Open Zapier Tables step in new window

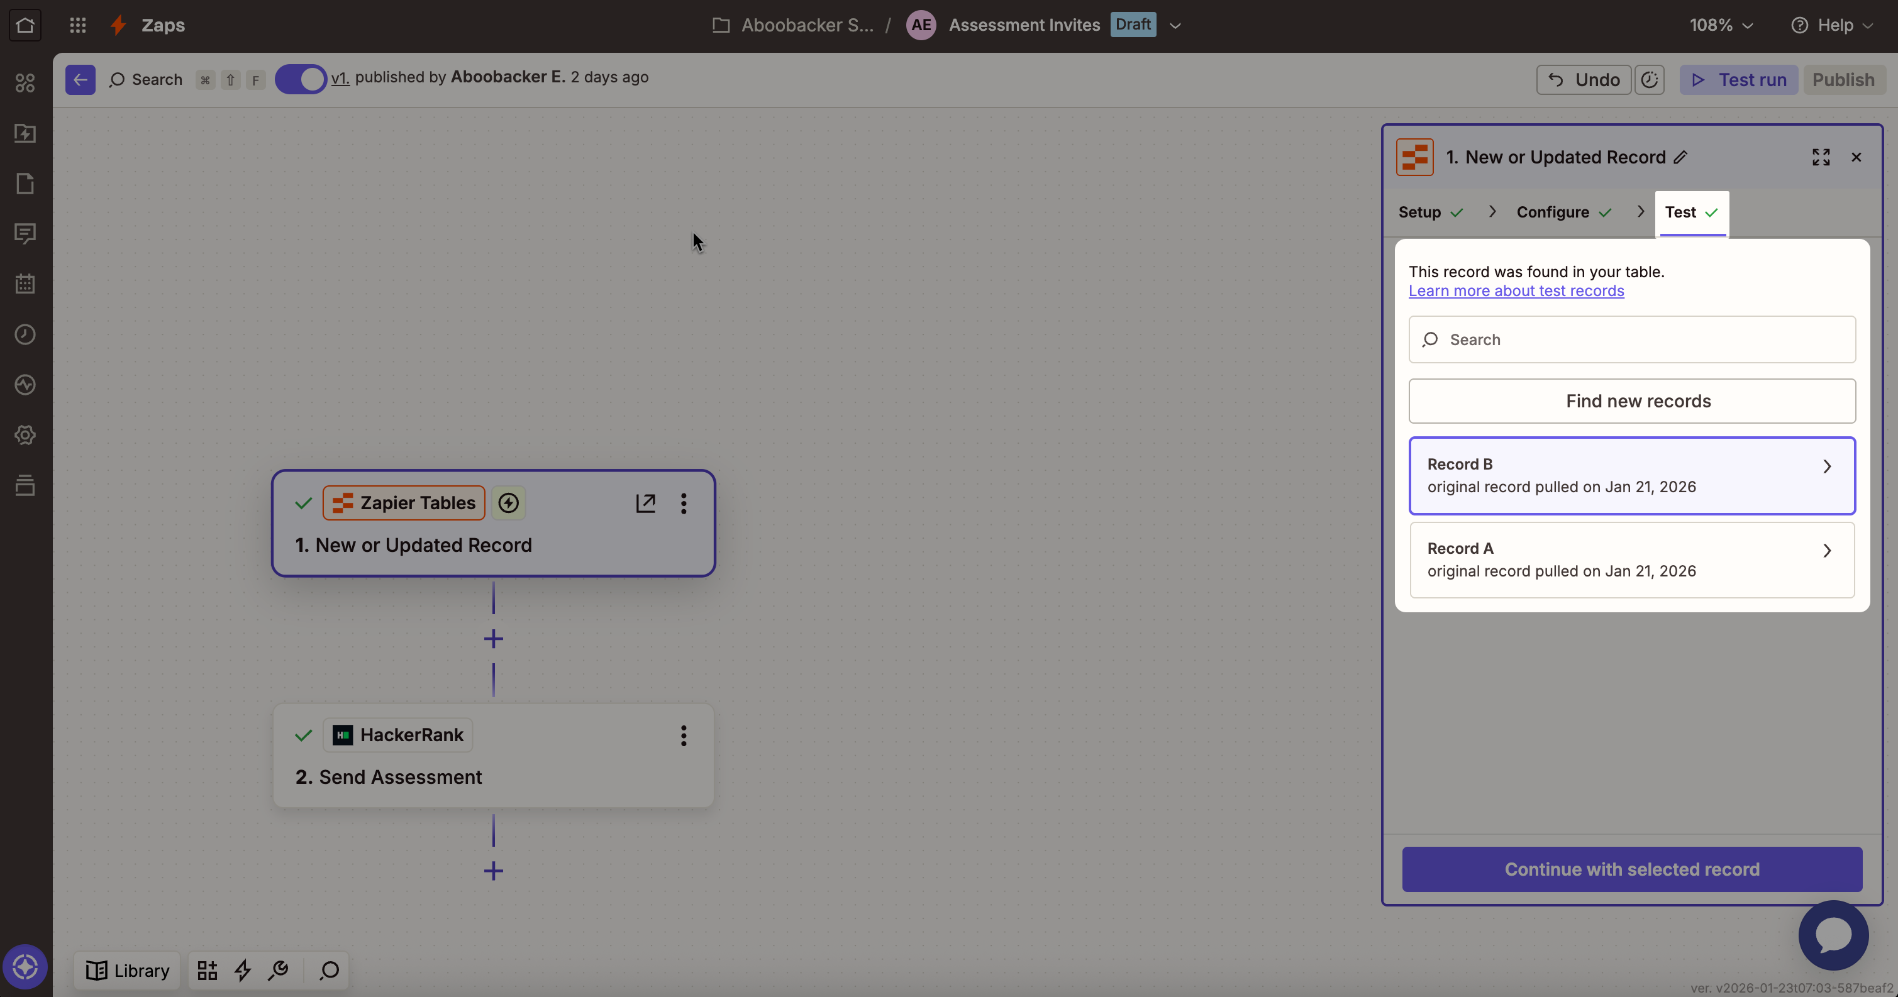[x=645, y=503]
